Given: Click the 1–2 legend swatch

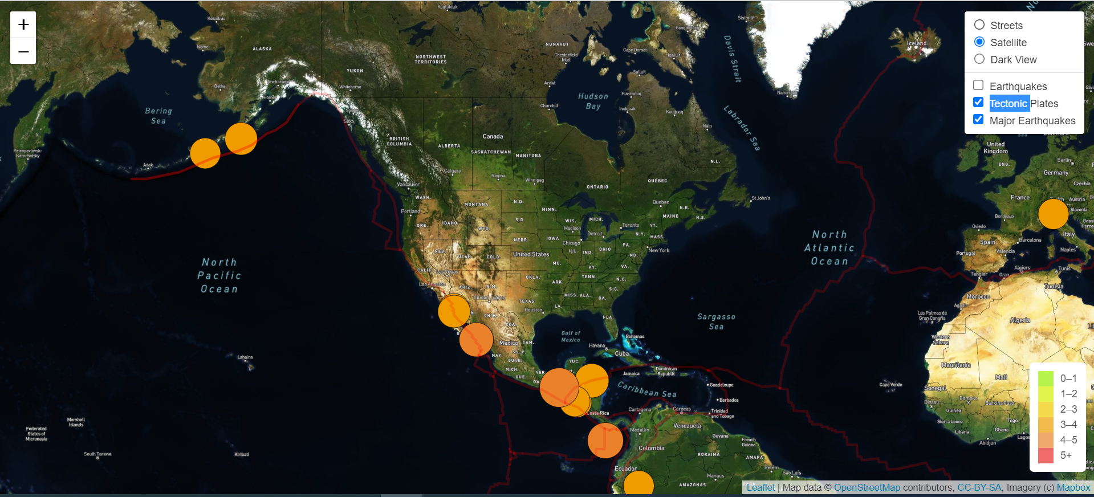Looking at the screenshot, I should [x=1046, y=394].
